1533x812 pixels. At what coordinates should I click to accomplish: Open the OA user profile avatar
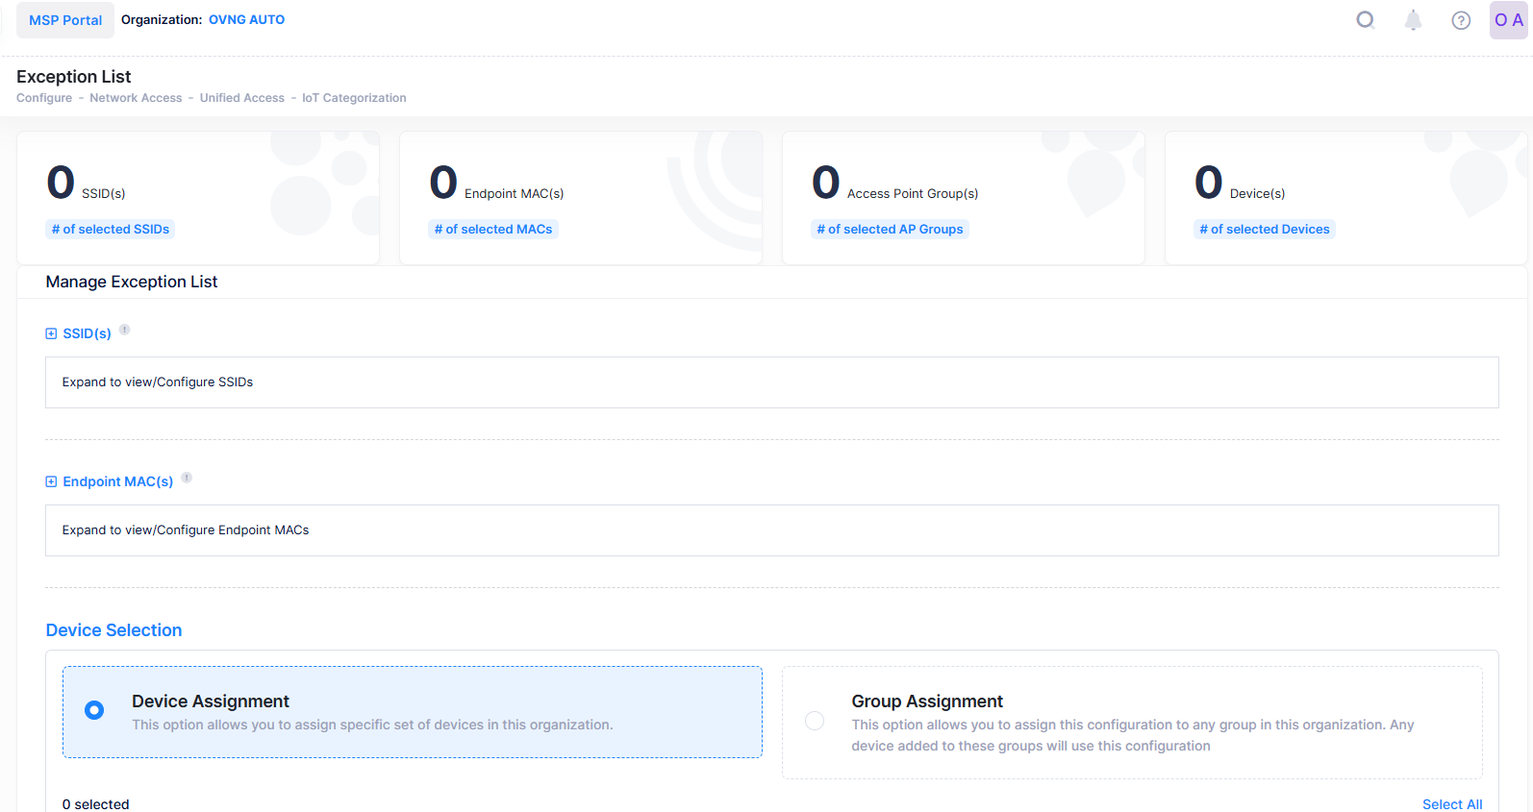[1508, 20]
